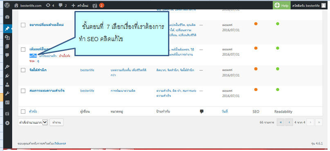Open the Comments bubble icon in sidebar
This screenshot has width=330, height=151.
[x=7, y=55]
